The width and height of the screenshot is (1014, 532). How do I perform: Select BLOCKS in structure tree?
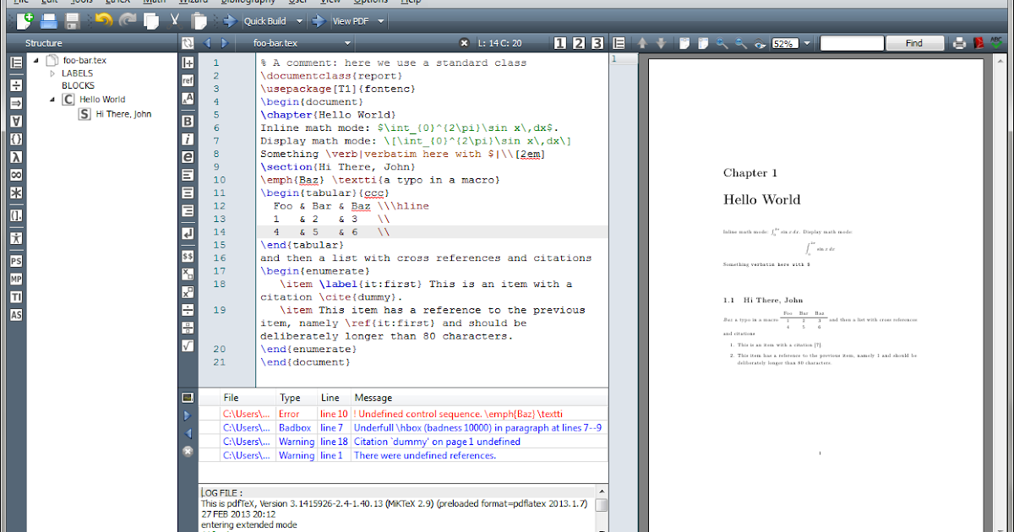tap(78, 85)
